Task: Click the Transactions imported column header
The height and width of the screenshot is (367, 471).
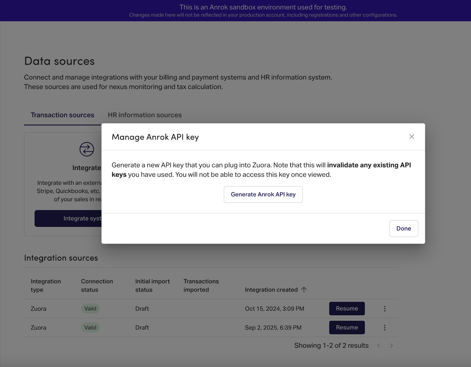Action: point(201,286)
